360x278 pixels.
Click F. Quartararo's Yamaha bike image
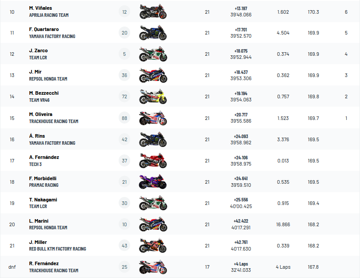153,33
